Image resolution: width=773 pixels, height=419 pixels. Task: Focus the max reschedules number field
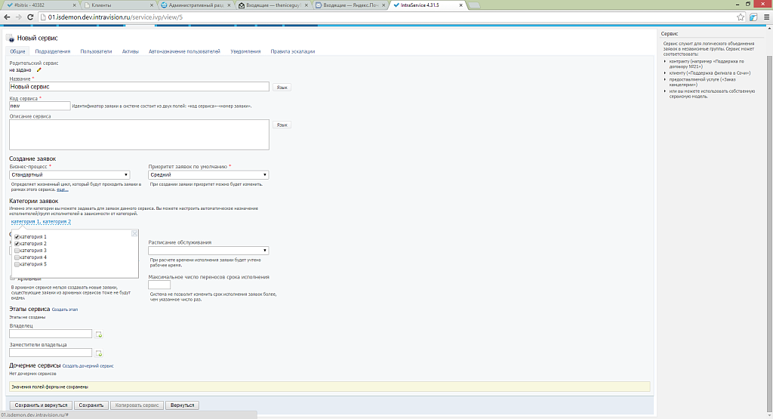pyautogui.click(x=159, y=285)
